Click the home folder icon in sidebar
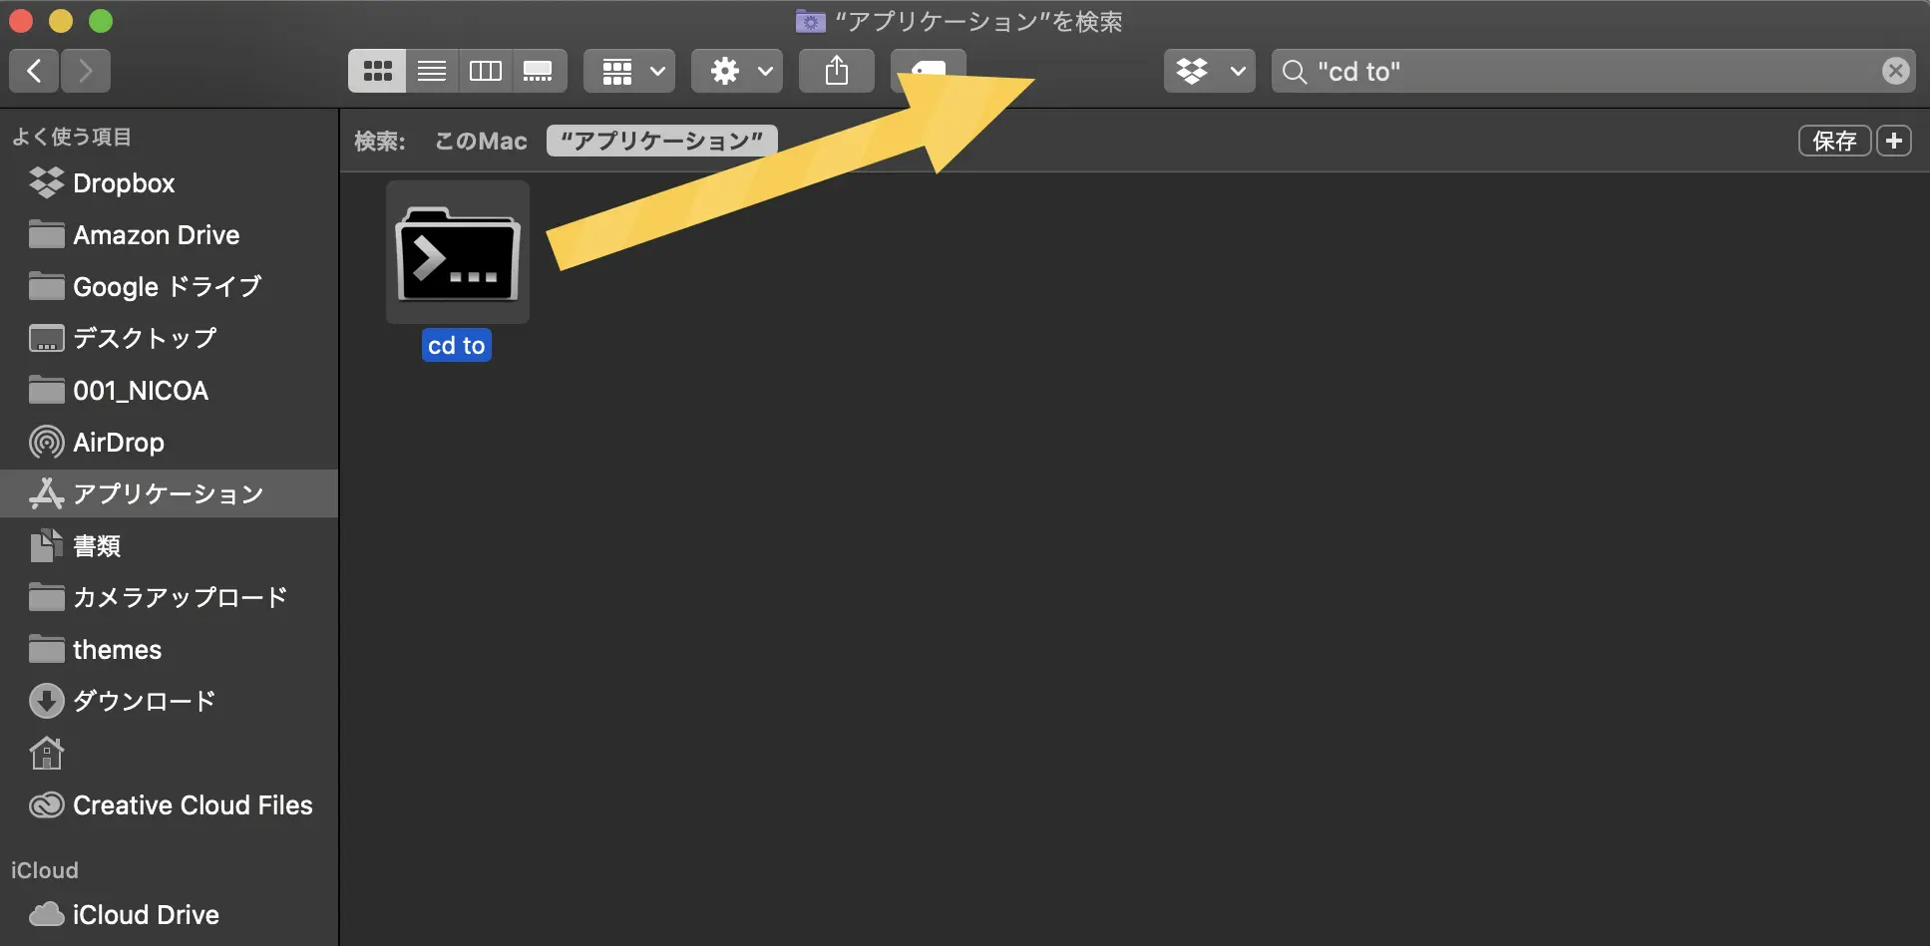 (47, 753)
